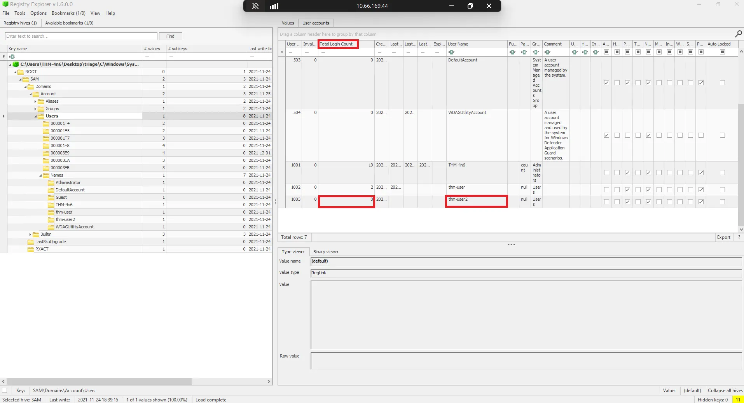Open the grid search magnifier icon

[x=738, y=34]
